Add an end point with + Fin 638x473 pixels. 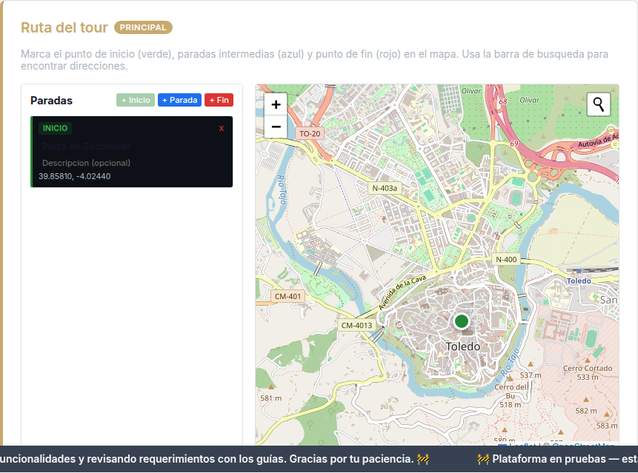pyautogui.click(x=219, y=100)
